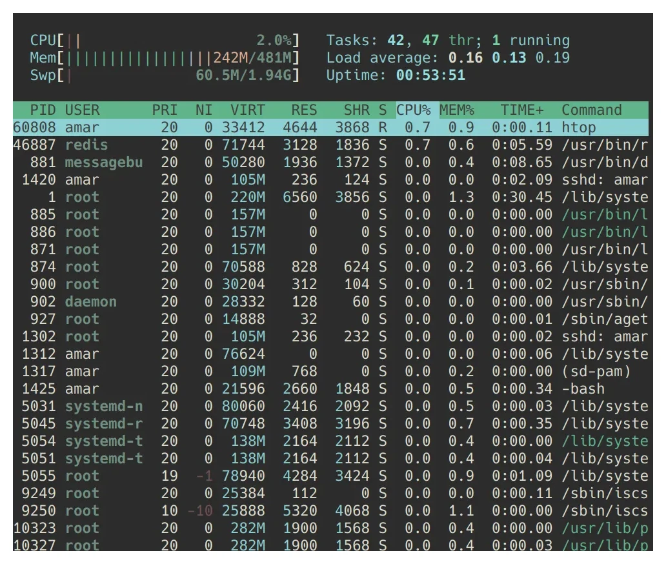Click the Load average values

[509, 58]
